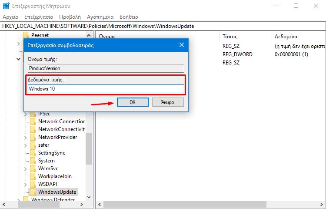Click tree pane scroll down arrow
The height and width of the screenshot is (209, 326).
tap(89, 197)
